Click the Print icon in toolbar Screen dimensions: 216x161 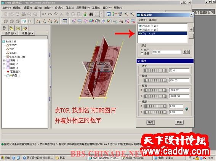24,14
